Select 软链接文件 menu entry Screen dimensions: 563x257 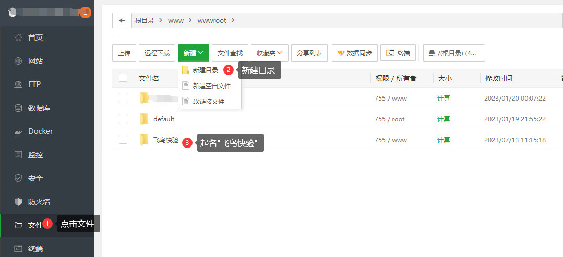pyautogui.click(x=208, y=101)
